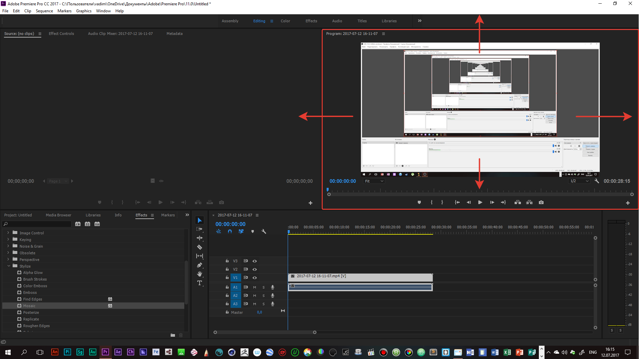This screenshot has height=359, width=639.
Task: Mark Out point in Program monitor
Action: pyautogui.click(x=442, y=202)
